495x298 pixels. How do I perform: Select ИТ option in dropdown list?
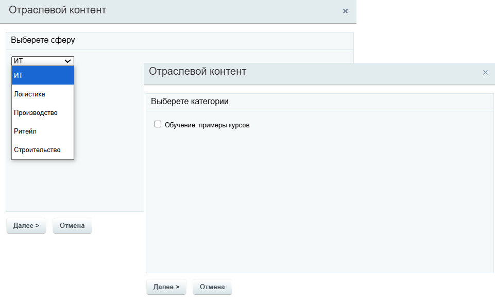[x=43, y=75]
